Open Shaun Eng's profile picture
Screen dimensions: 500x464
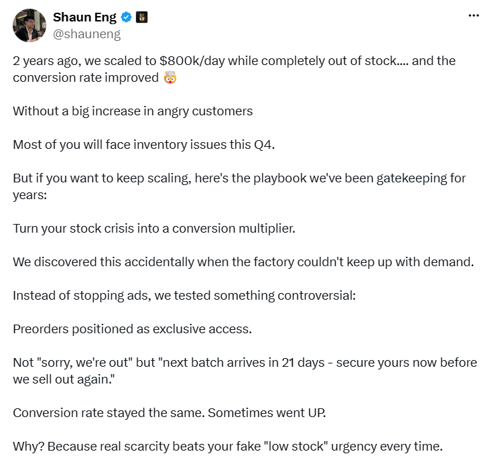29,25
